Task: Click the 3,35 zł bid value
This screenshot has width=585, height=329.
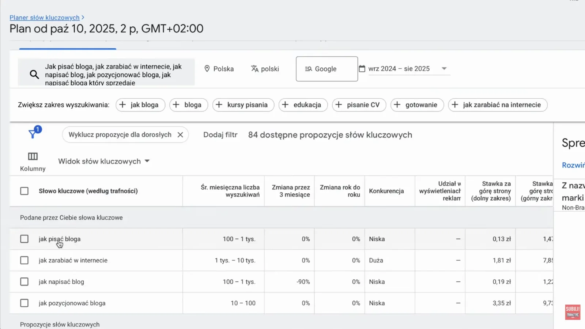Action: click(502, 303)
